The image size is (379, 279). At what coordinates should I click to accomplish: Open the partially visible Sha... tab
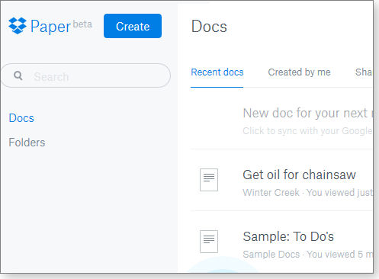pyautogui.click(x=364, y=72)
